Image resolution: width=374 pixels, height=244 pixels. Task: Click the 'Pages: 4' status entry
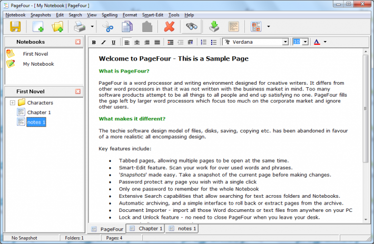[x=114, y=238]
